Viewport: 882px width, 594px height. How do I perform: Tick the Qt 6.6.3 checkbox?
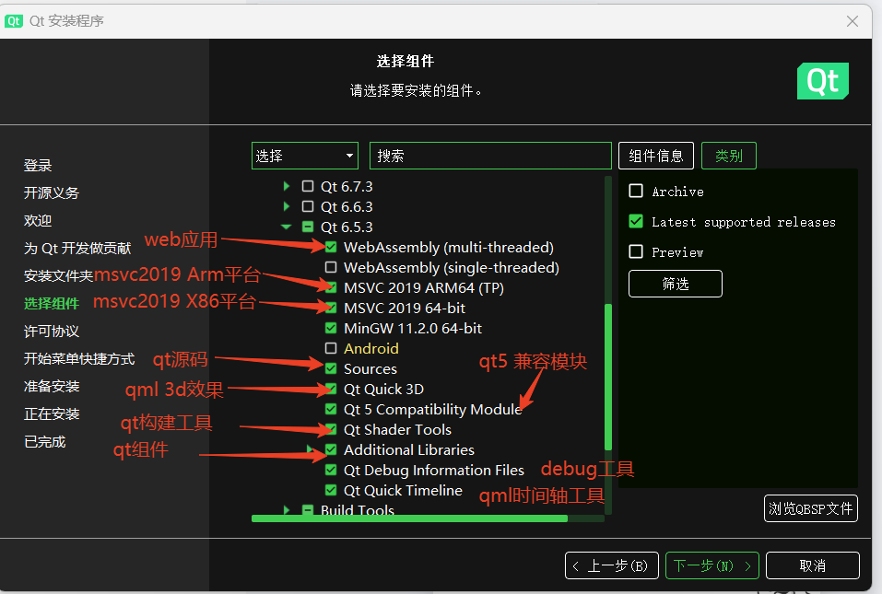[308, 206]
